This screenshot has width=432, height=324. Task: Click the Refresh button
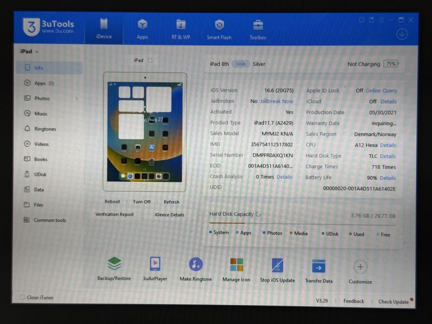coord(171,202)
